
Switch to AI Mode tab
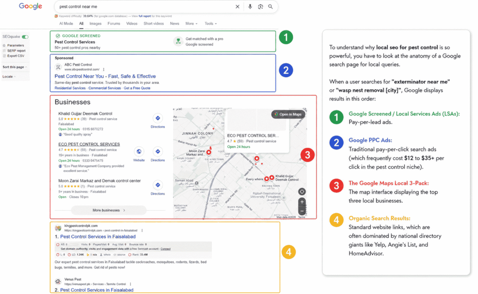tap(66, 23)
